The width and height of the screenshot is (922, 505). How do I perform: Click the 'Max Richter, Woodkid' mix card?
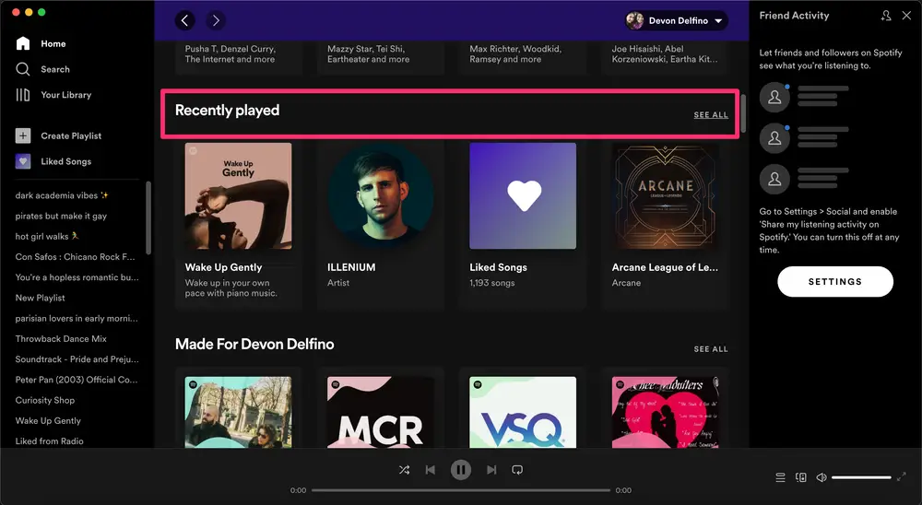coord(523,59)
